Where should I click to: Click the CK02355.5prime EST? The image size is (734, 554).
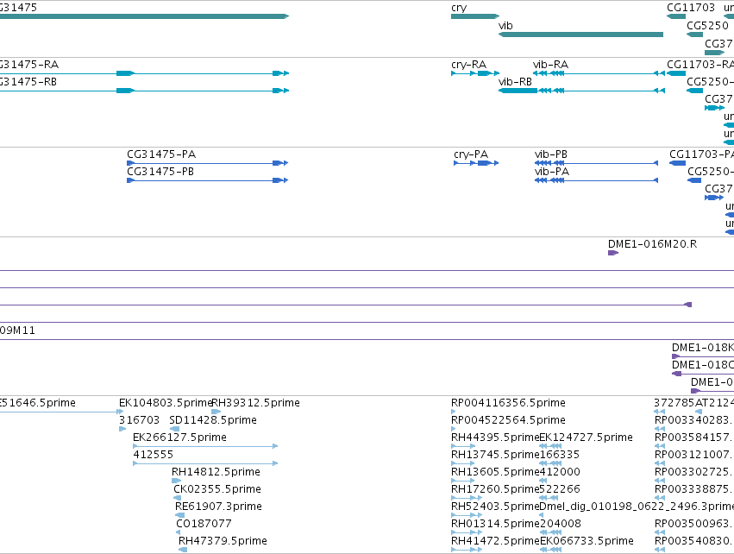click(x=179, y=498)
